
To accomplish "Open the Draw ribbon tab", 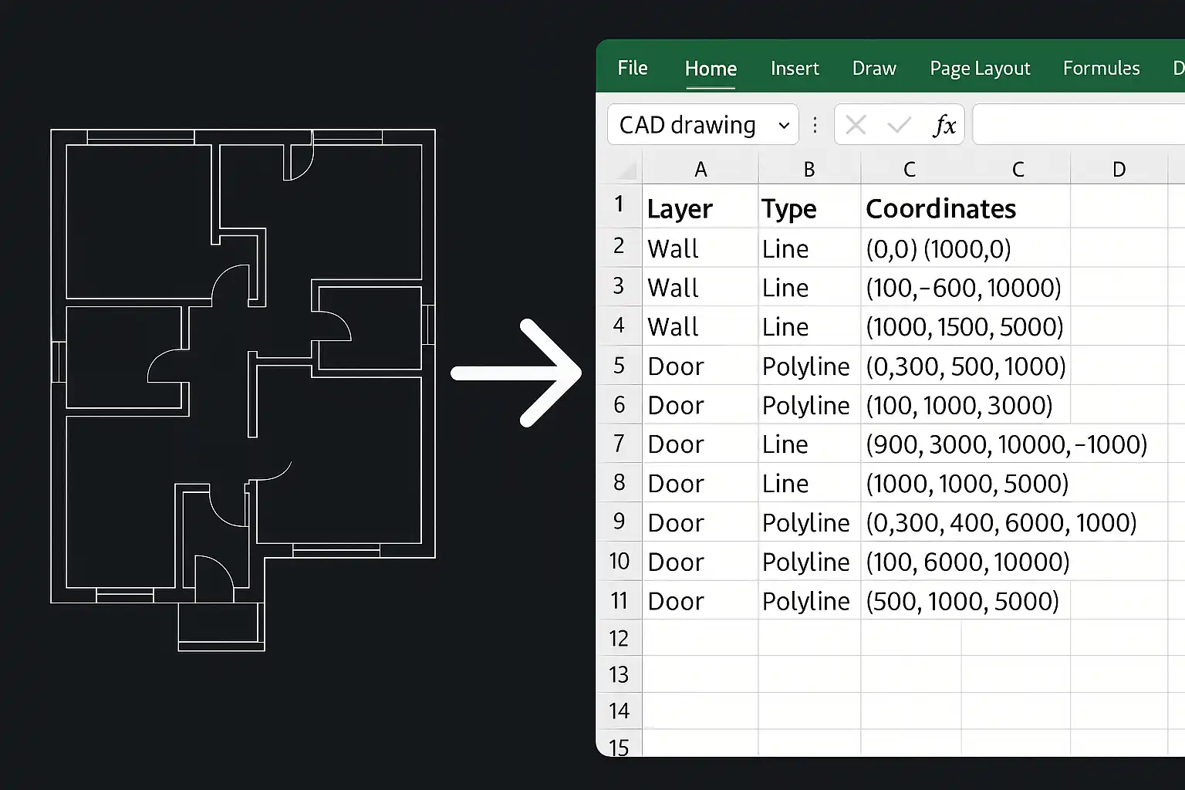I will pos(874,69).
